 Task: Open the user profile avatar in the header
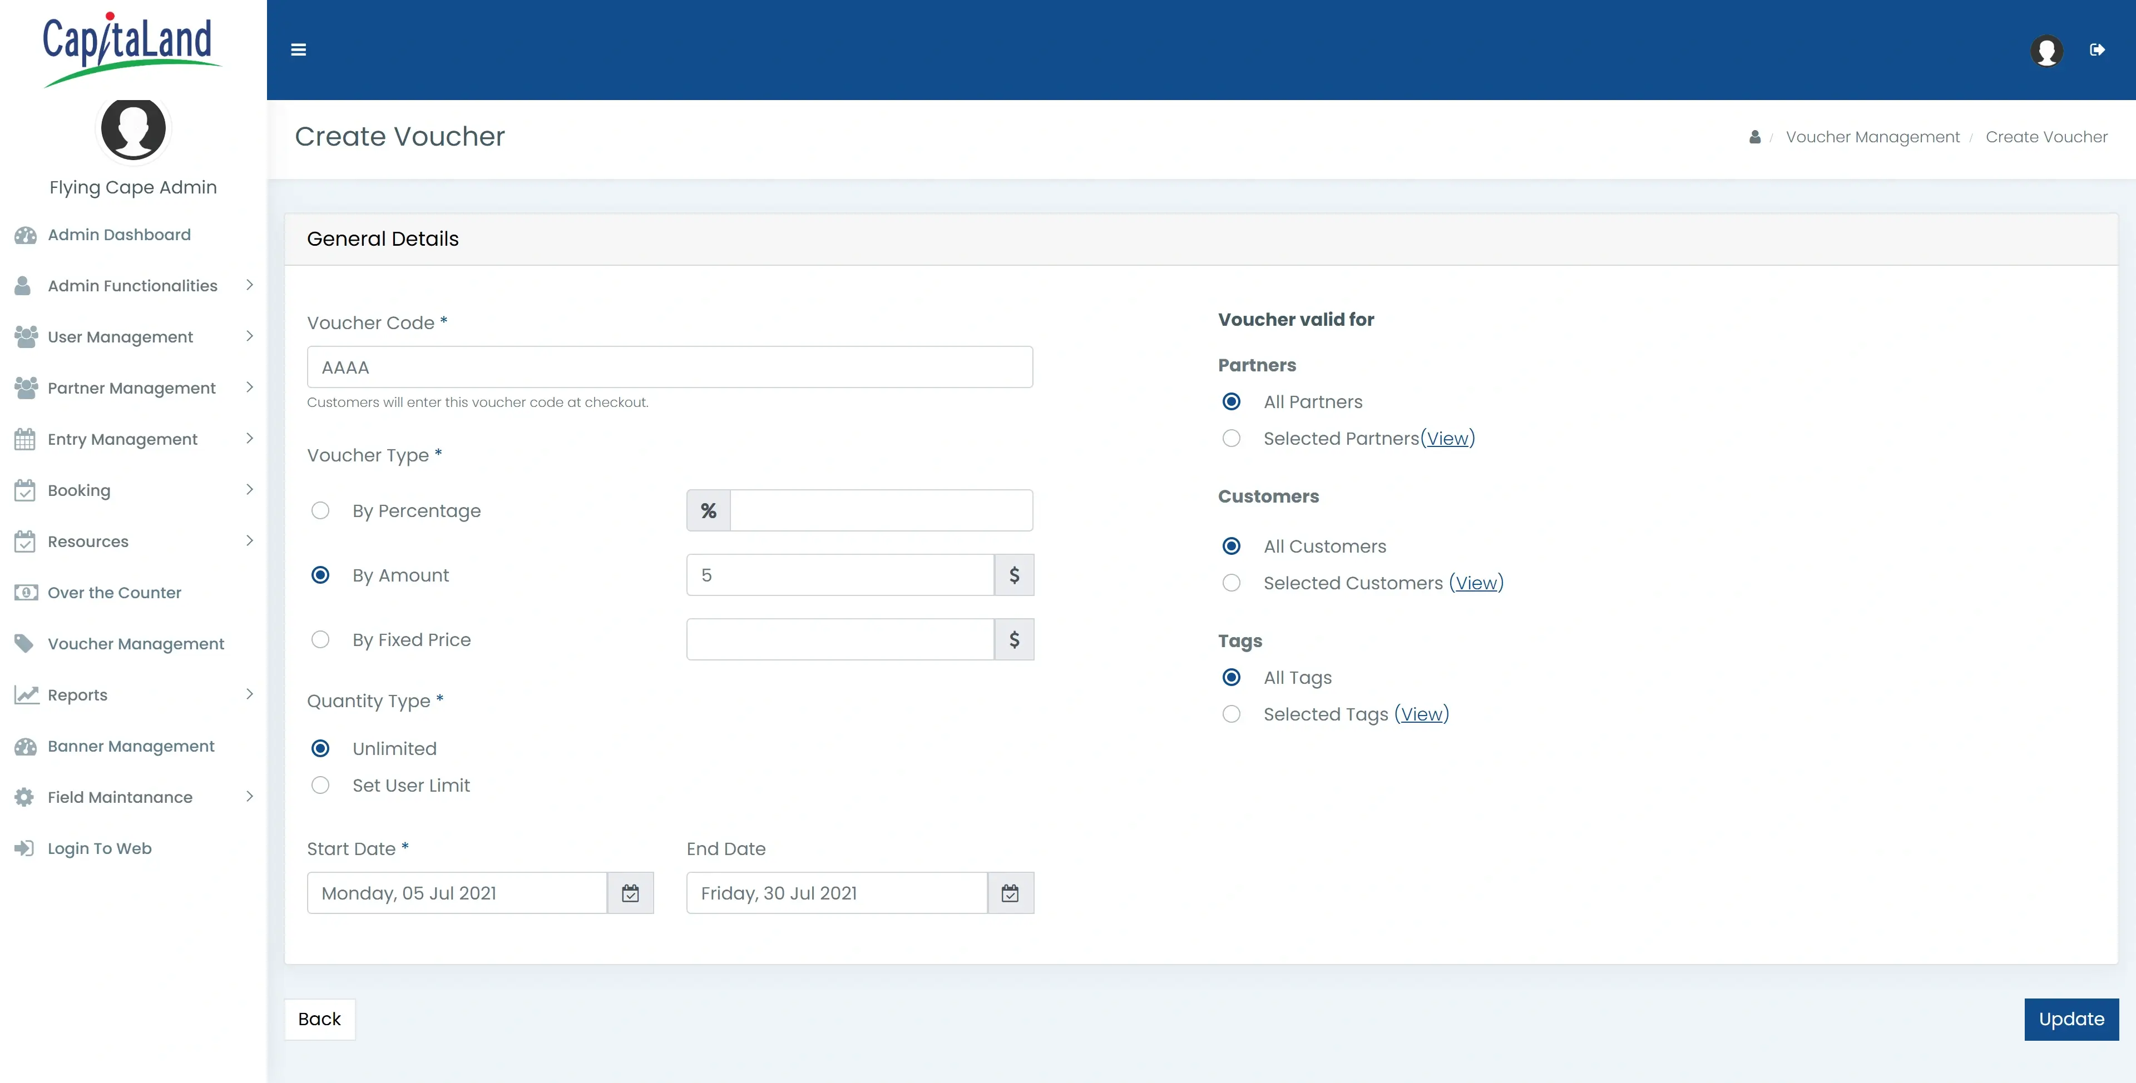pos(2046,51)
